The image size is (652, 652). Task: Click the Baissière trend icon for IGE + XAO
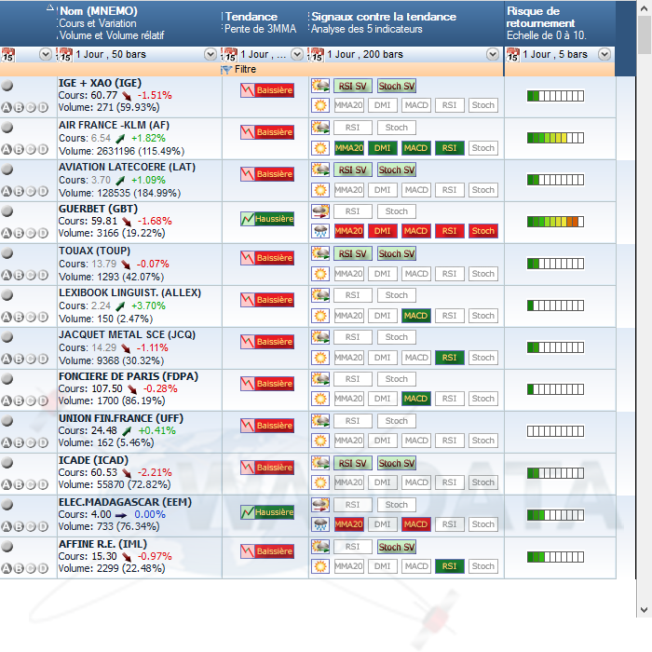point(267,90)
